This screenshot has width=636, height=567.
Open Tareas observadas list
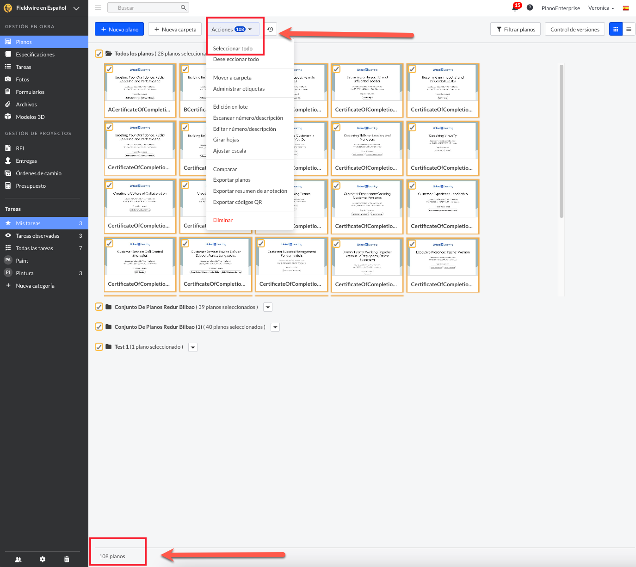44,235
